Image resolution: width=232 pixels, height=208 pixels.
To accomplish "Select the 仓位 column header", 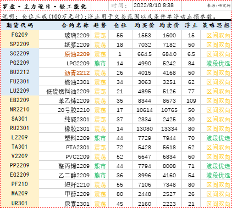I will 120,25.
